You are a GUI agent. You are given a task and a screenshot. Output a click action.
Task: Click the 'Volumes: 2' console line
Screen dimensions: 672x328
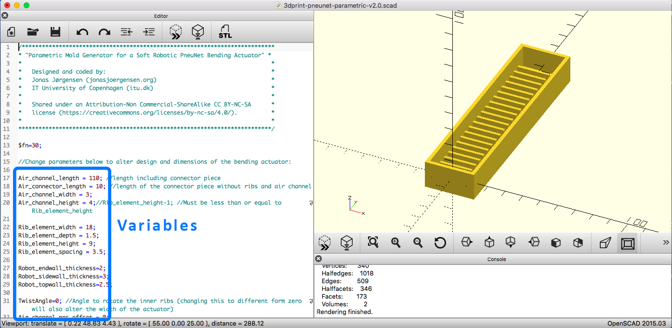pos(344,304)
